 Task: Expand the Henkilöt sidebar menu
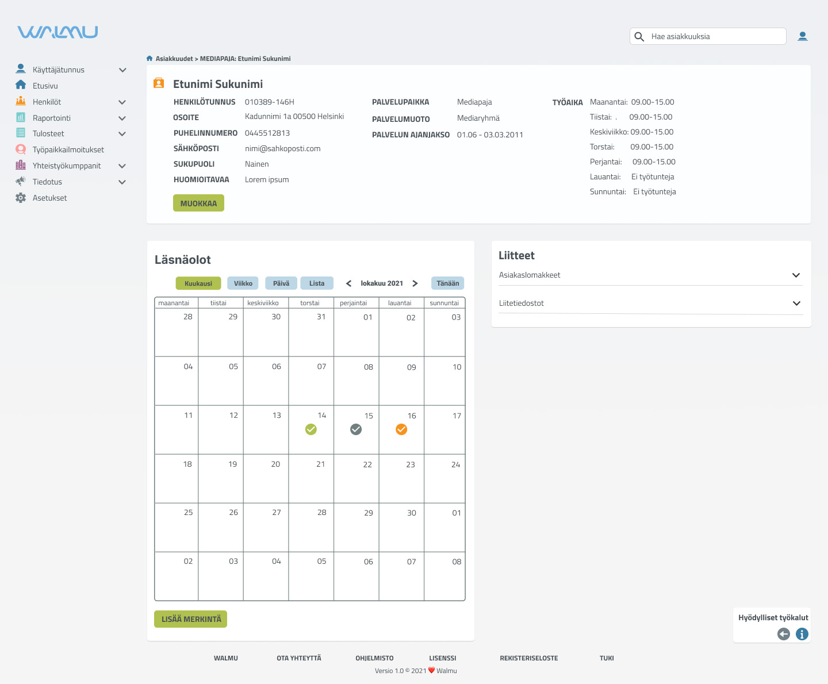(x=122, y=102)
